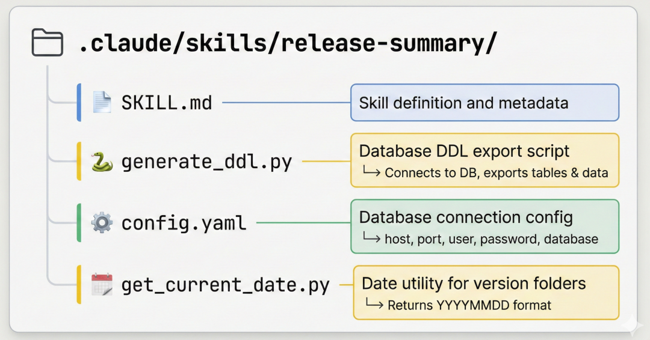Click the calendar icon beside get_current_date.py
This screenshot has width=650, height=340.
click(102, 284)
